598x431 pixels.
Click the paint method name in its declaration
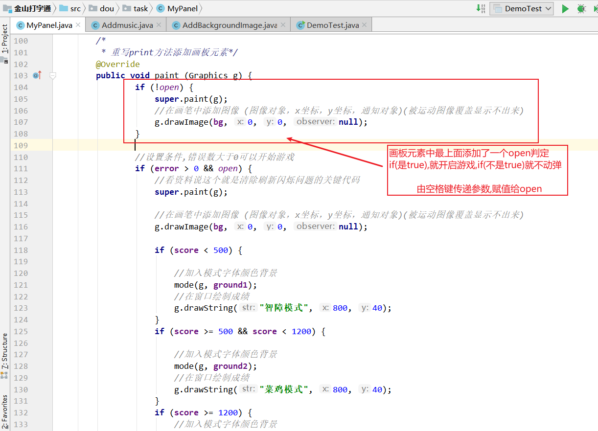167,75
